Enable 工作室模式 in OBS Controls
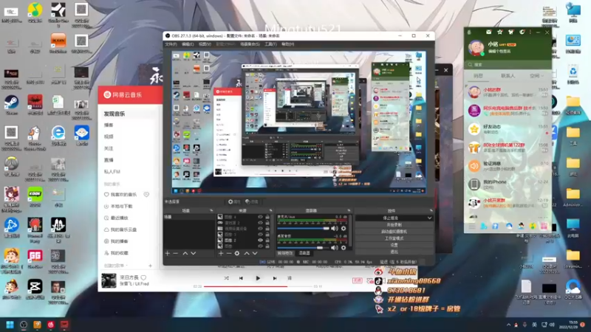 pos(394,238)
